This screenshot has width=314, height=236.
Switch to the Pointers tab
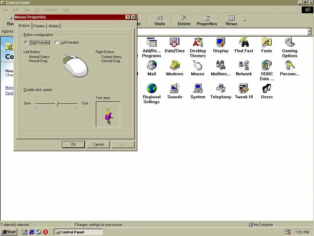tap(39, 26)
